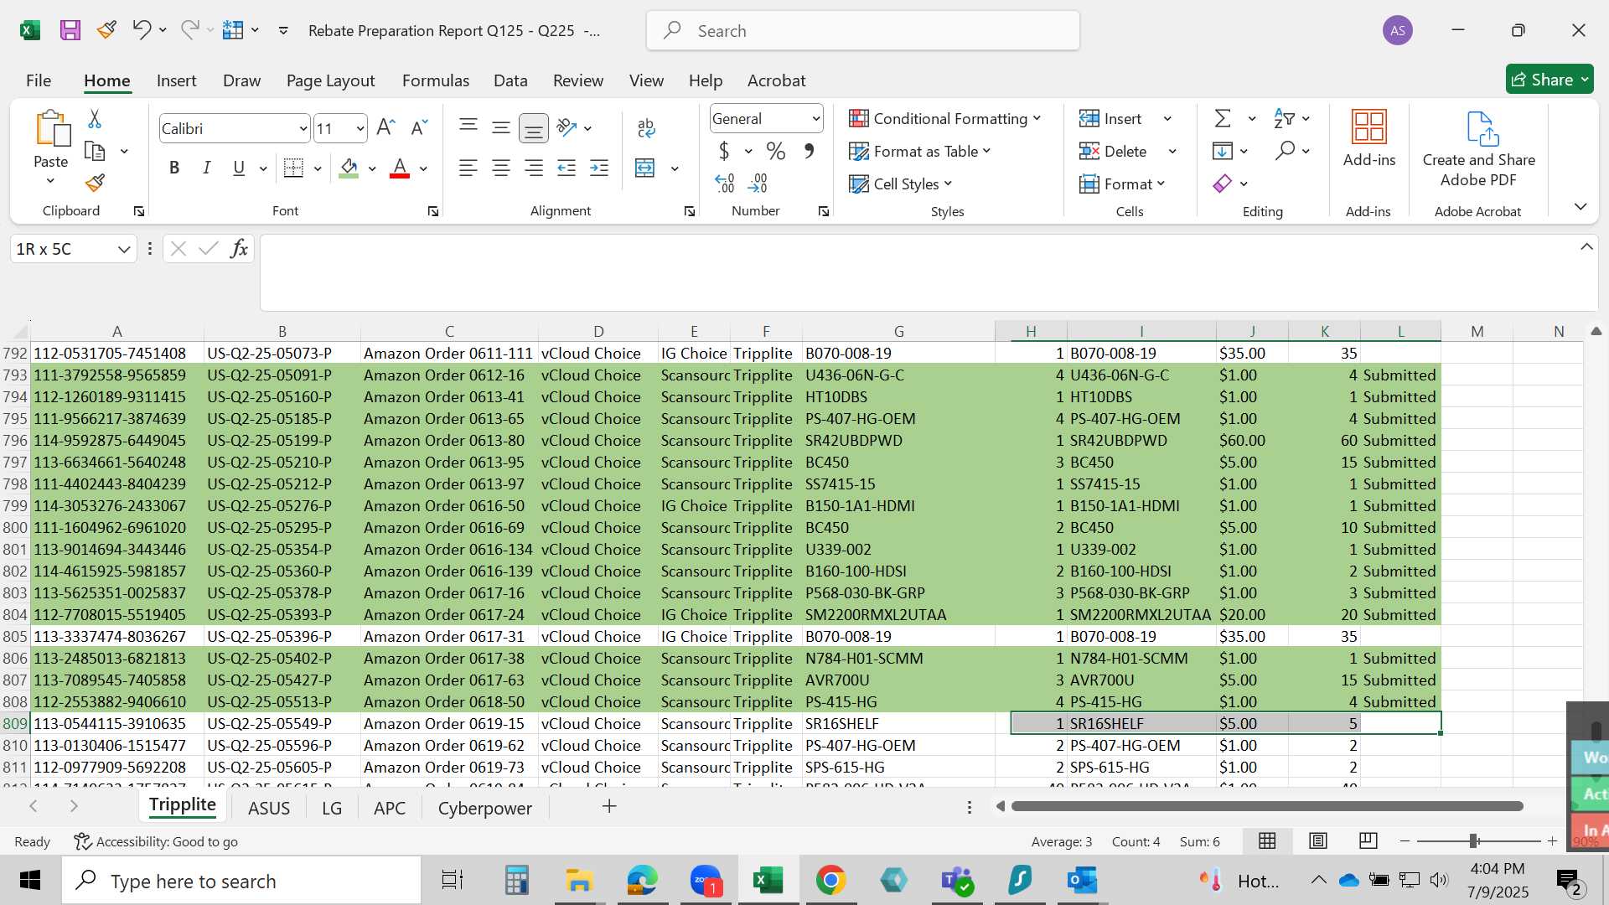
Task: Click Delete cells button
Action: click(1115, 152)
